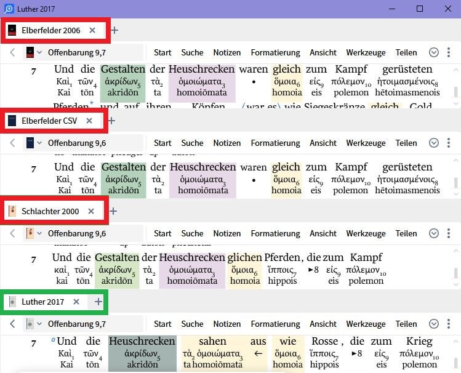The height and width of the screenshot is (373, 461).
Task: Go back in Schlachter 2000 panel
Action: (x=12, y=234)
